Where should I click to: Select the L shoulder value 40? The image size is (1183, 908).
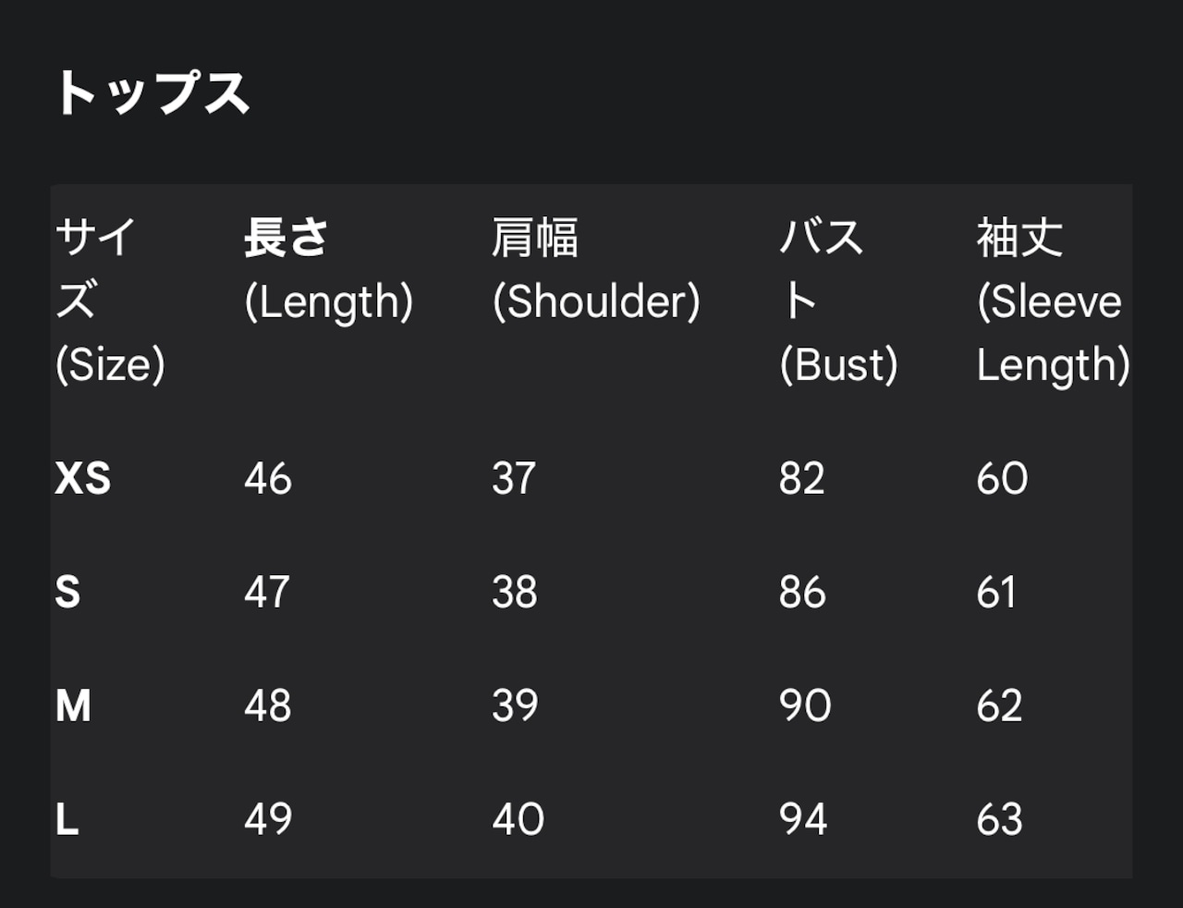(518, 820)
